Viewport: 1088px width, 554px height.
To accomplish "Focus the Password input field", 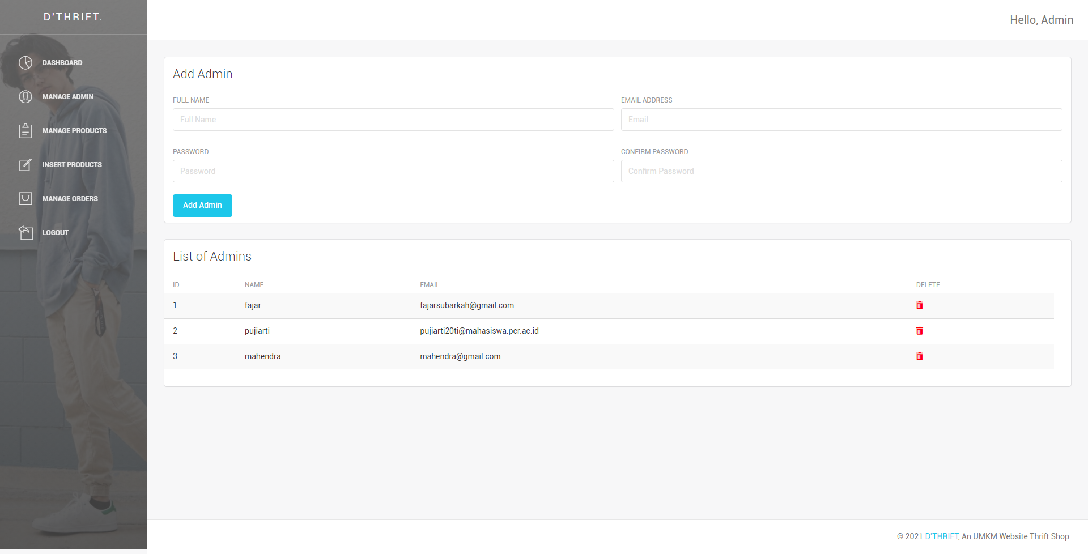I will 393,171.
